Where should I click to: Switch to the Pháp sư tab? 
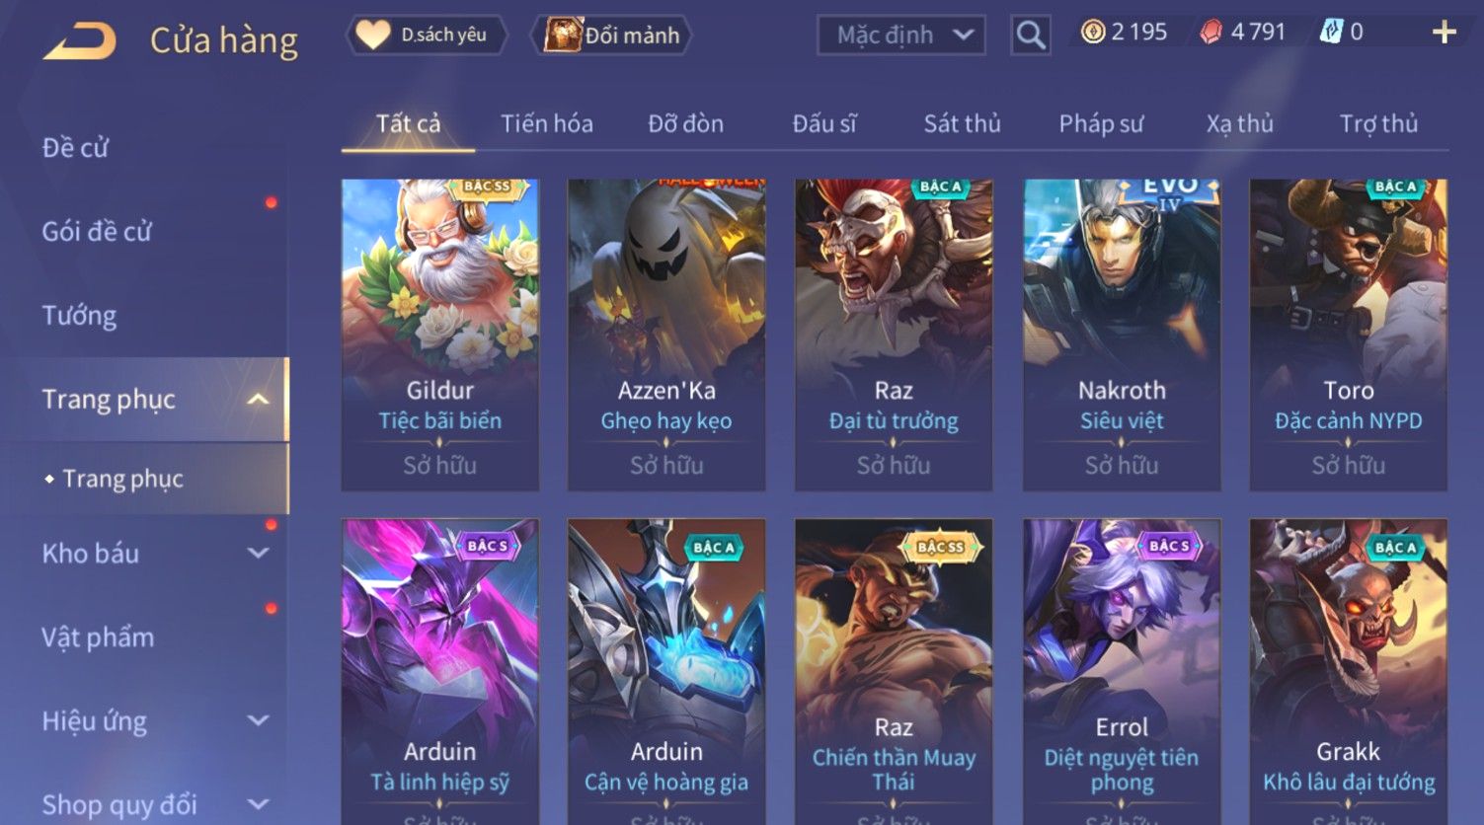coord(1101,123)
